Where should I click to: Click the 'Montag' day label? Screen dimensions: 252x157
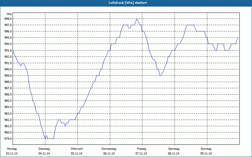point(12,149)
